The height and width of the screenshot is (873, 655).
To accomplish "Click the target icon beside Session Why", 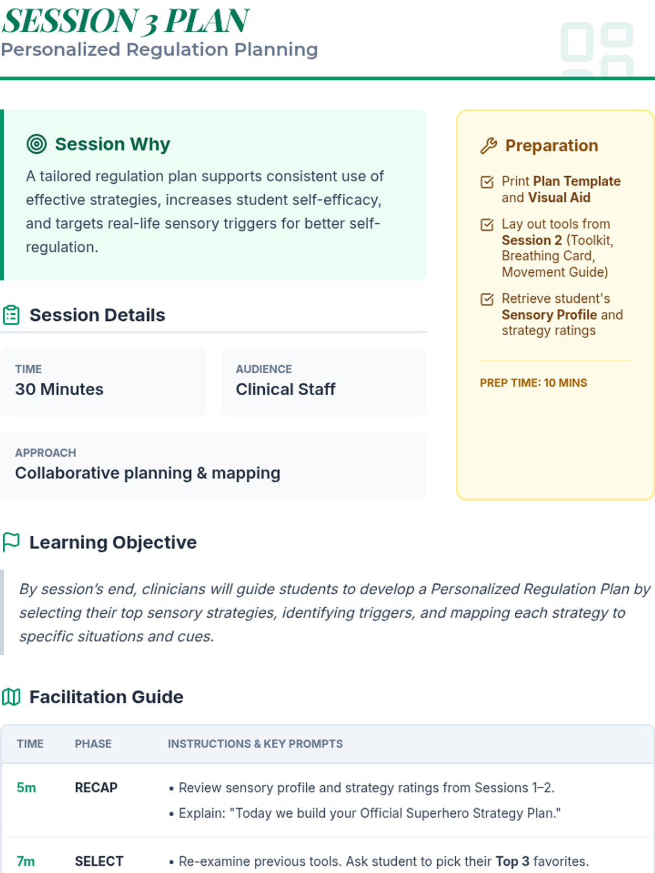I will tap(37, 144).
